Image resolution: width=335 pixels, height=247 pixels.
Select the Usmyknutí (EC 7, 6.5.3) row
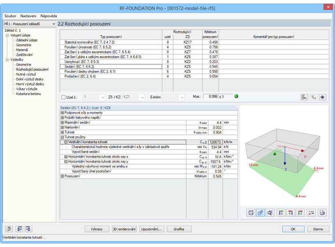pos(194,62)
